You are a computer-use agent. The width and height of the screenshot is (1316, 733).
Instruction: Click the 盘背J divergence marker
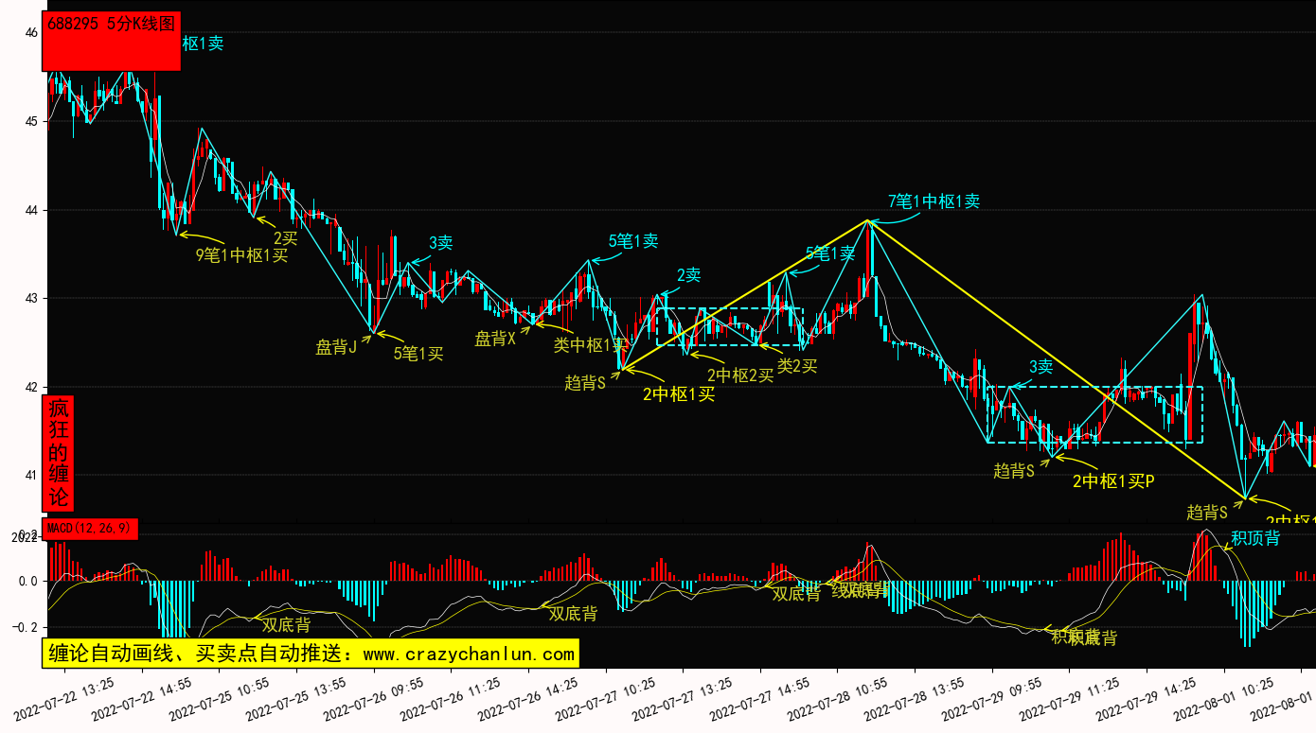[x=336, y=347]
